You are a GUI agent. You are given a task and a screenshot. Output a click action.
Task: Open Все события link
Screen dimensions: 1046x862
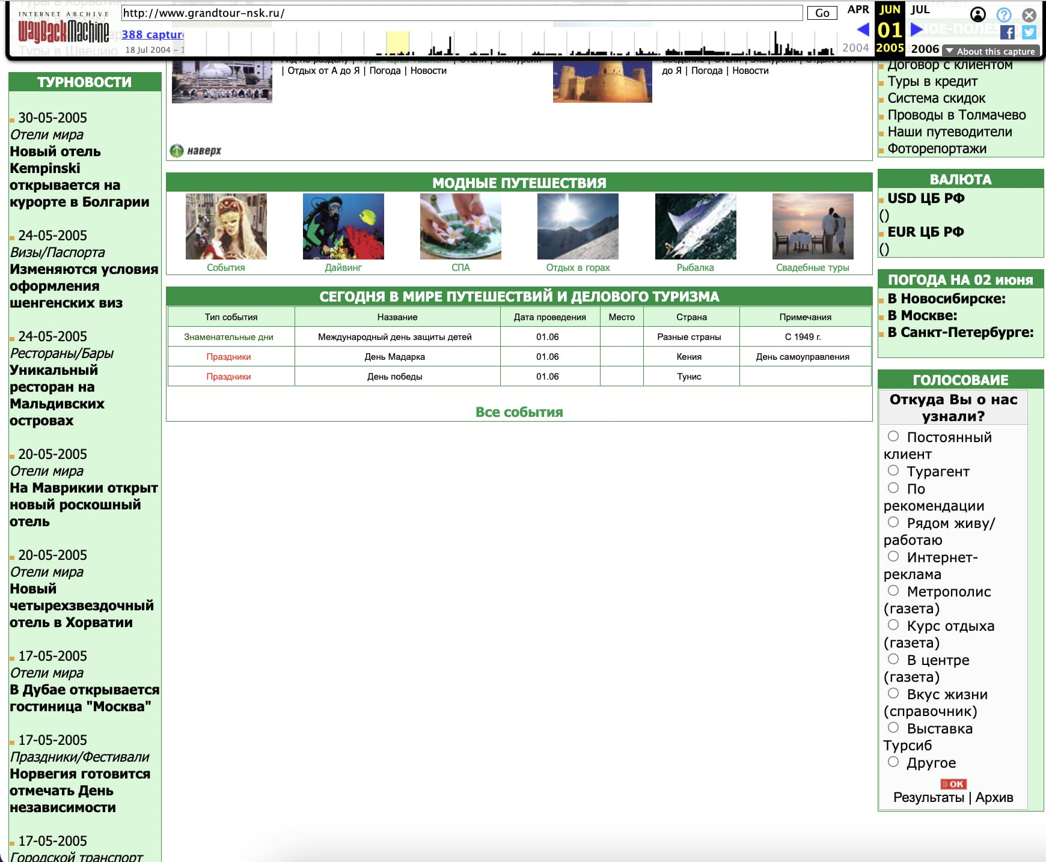click(x=519, y=412)
